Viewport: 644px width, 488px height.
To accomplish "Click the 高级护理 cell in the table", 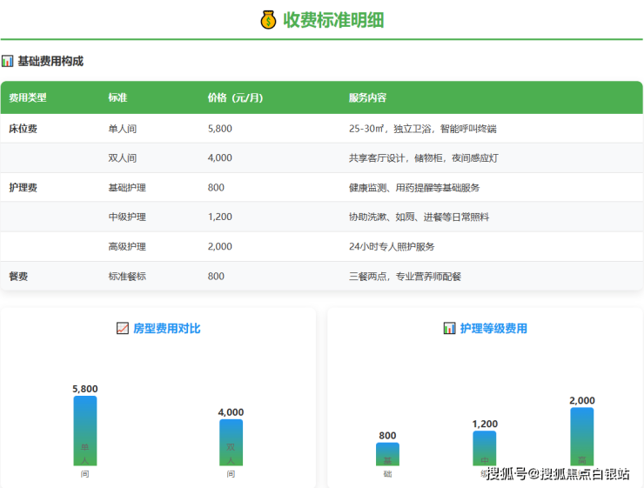I will point(127,246).
